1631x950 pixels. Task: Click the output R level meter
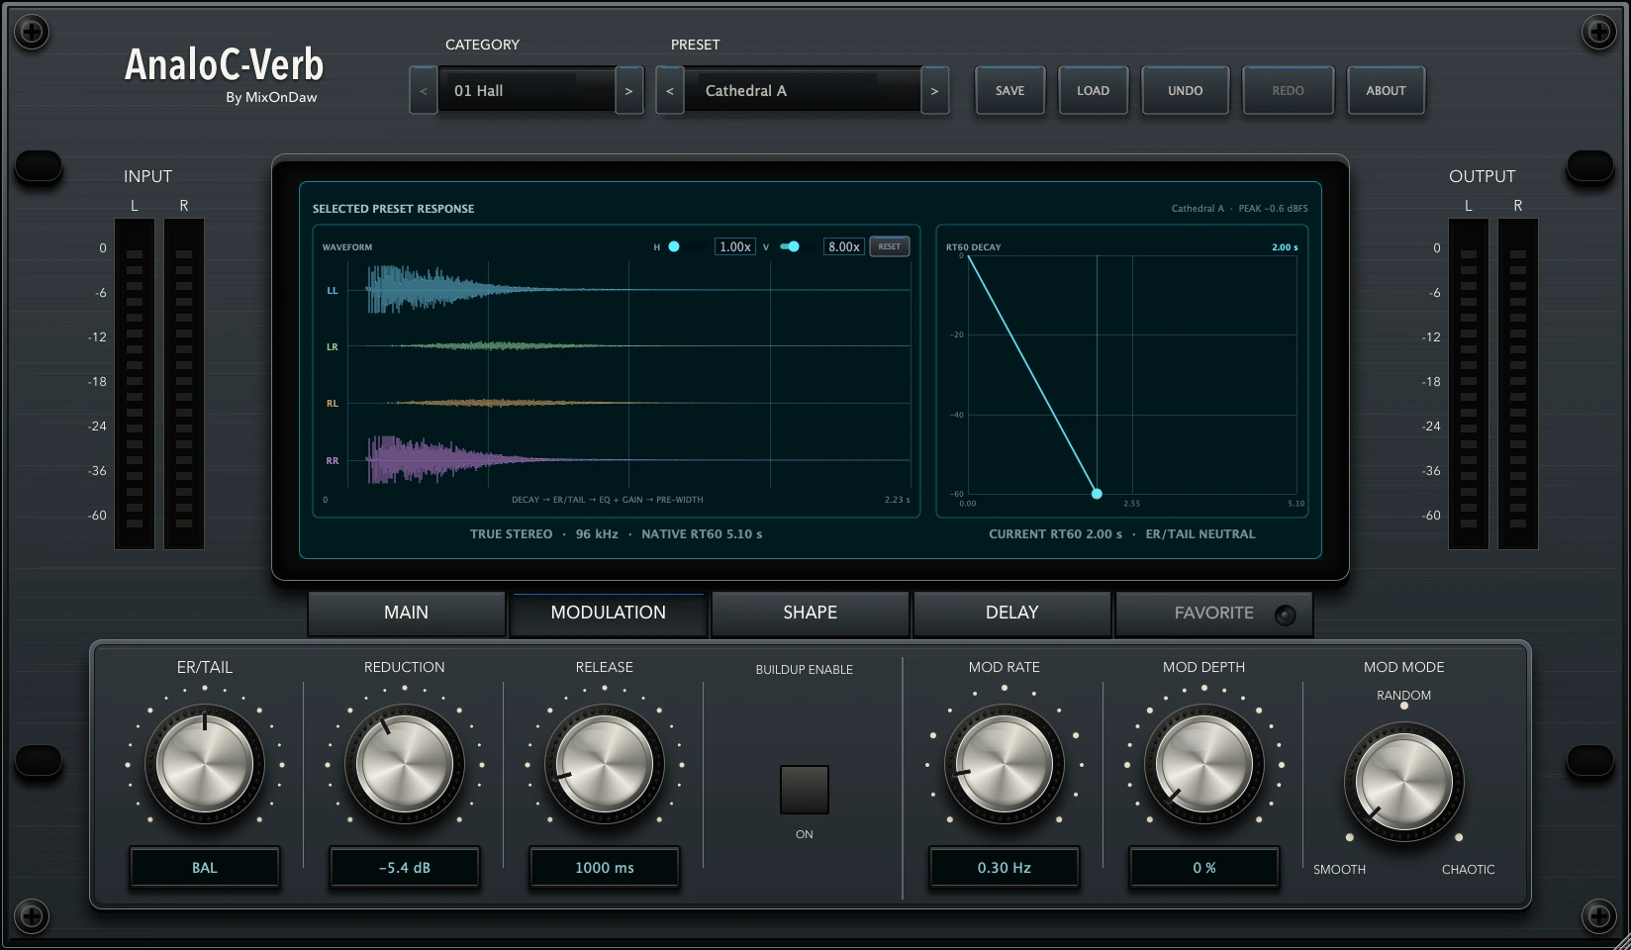[x=1518, y=384]
